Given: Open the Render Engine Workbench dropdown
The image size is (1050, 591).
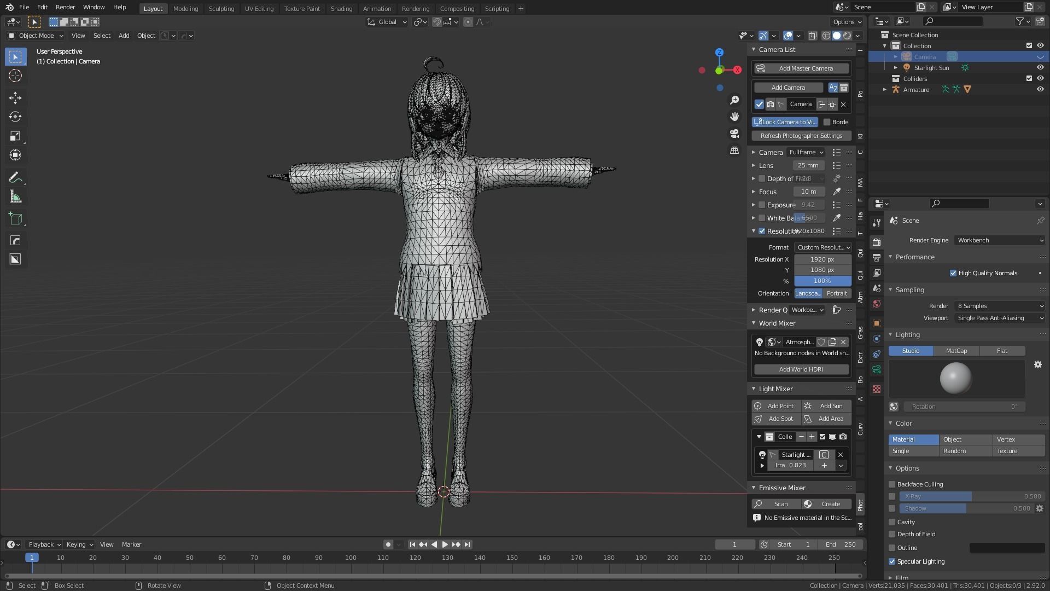Looking at the screenshot, I should [1000, 240].
